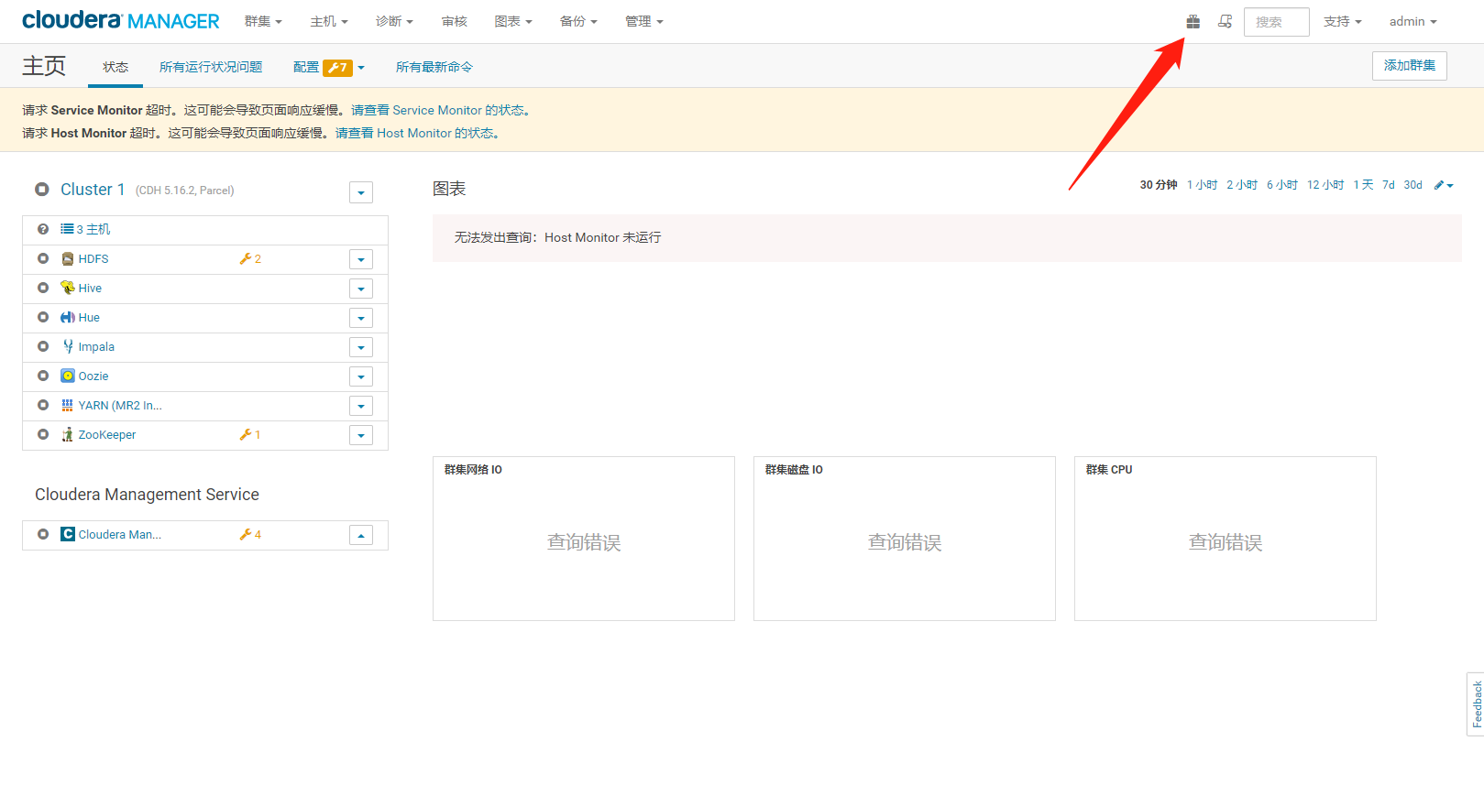Open the 图表 menu
This screenshot has width=1484, height=807.
tap(513, 21)
